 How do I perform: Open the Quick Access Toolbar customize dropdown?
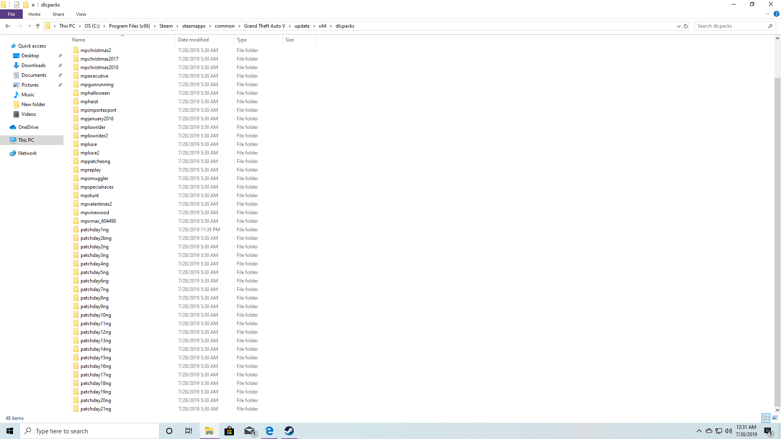[x=33, y=5]
